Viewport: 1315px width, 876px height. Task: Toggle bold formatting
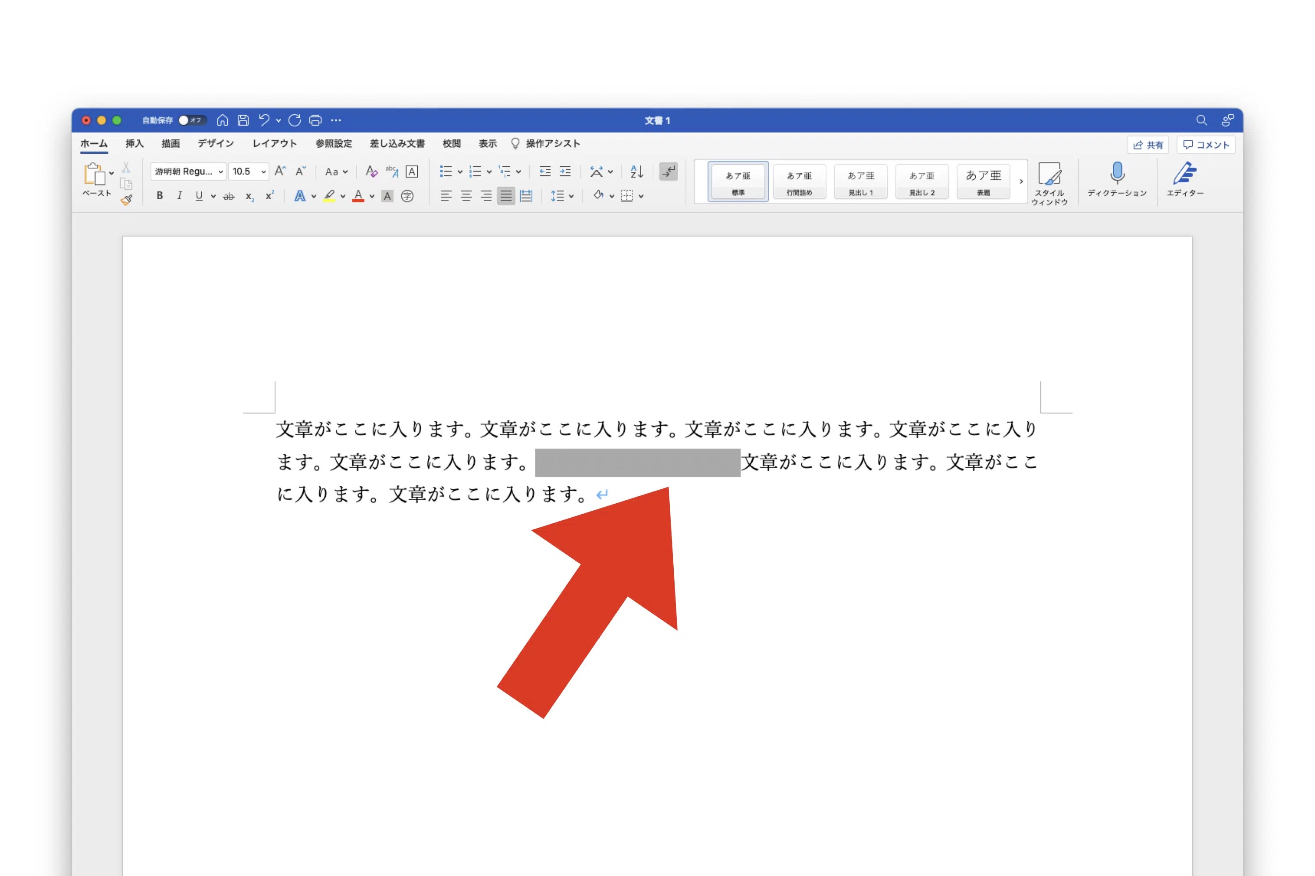[x=160, y=196]
